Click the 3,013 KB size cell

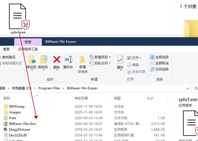pyautogui.click(x=158, y=124)
